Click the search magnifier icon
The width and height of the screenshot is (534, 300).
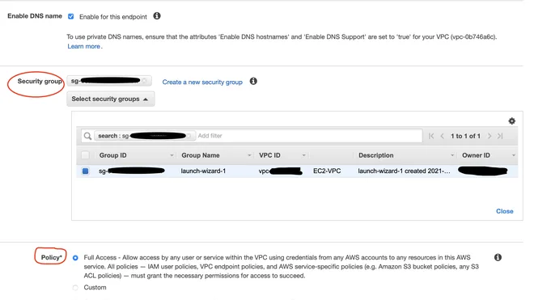87,136
